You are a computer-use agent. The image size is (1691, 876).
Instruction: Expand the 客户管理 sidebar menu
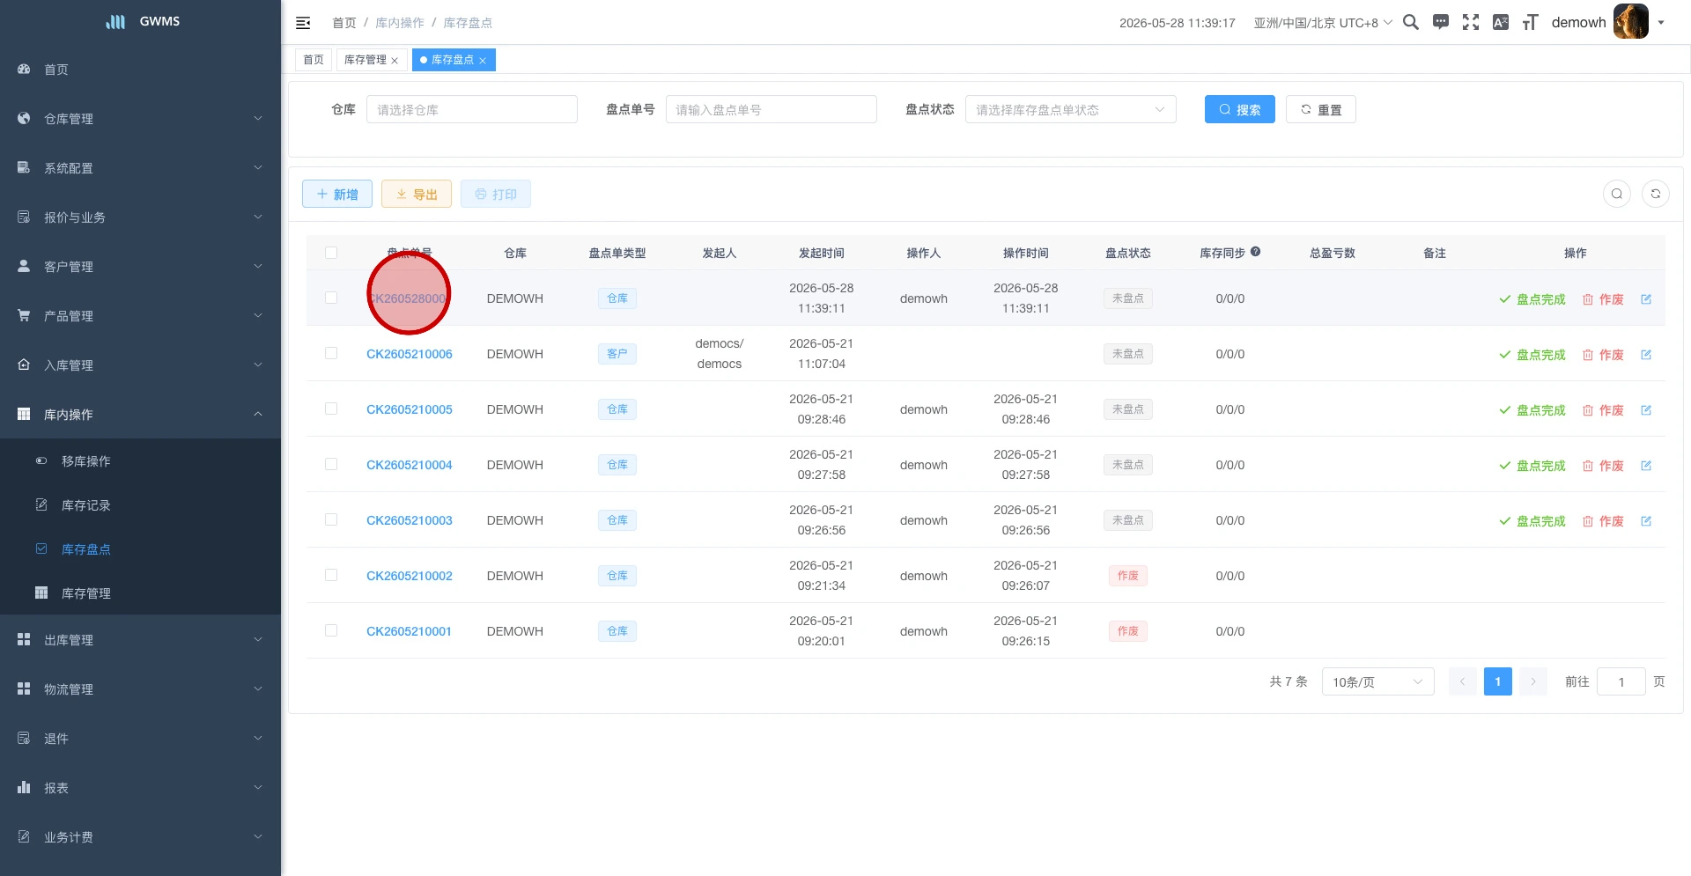[141, 267]
